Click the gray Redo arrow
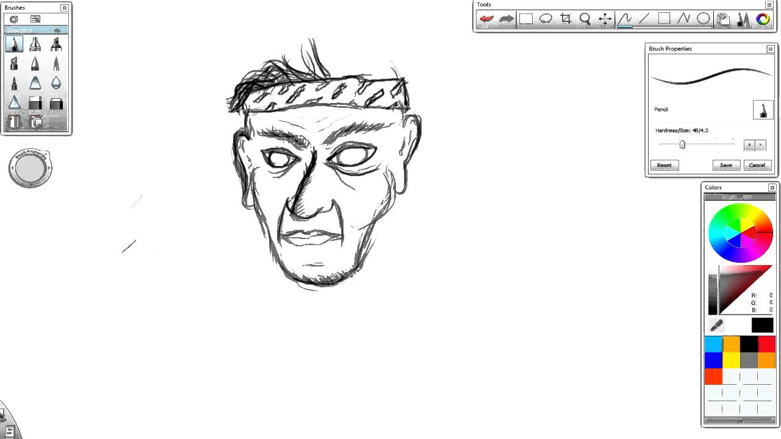The width and height of the screenshot is (781, 439). click(x=506, y=19)
